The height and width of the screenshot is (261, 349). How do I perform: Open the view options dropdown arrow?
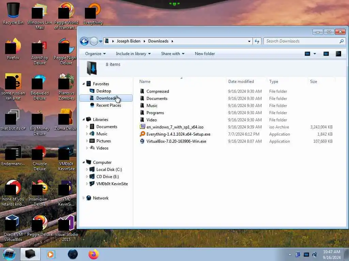pos(315,54)
